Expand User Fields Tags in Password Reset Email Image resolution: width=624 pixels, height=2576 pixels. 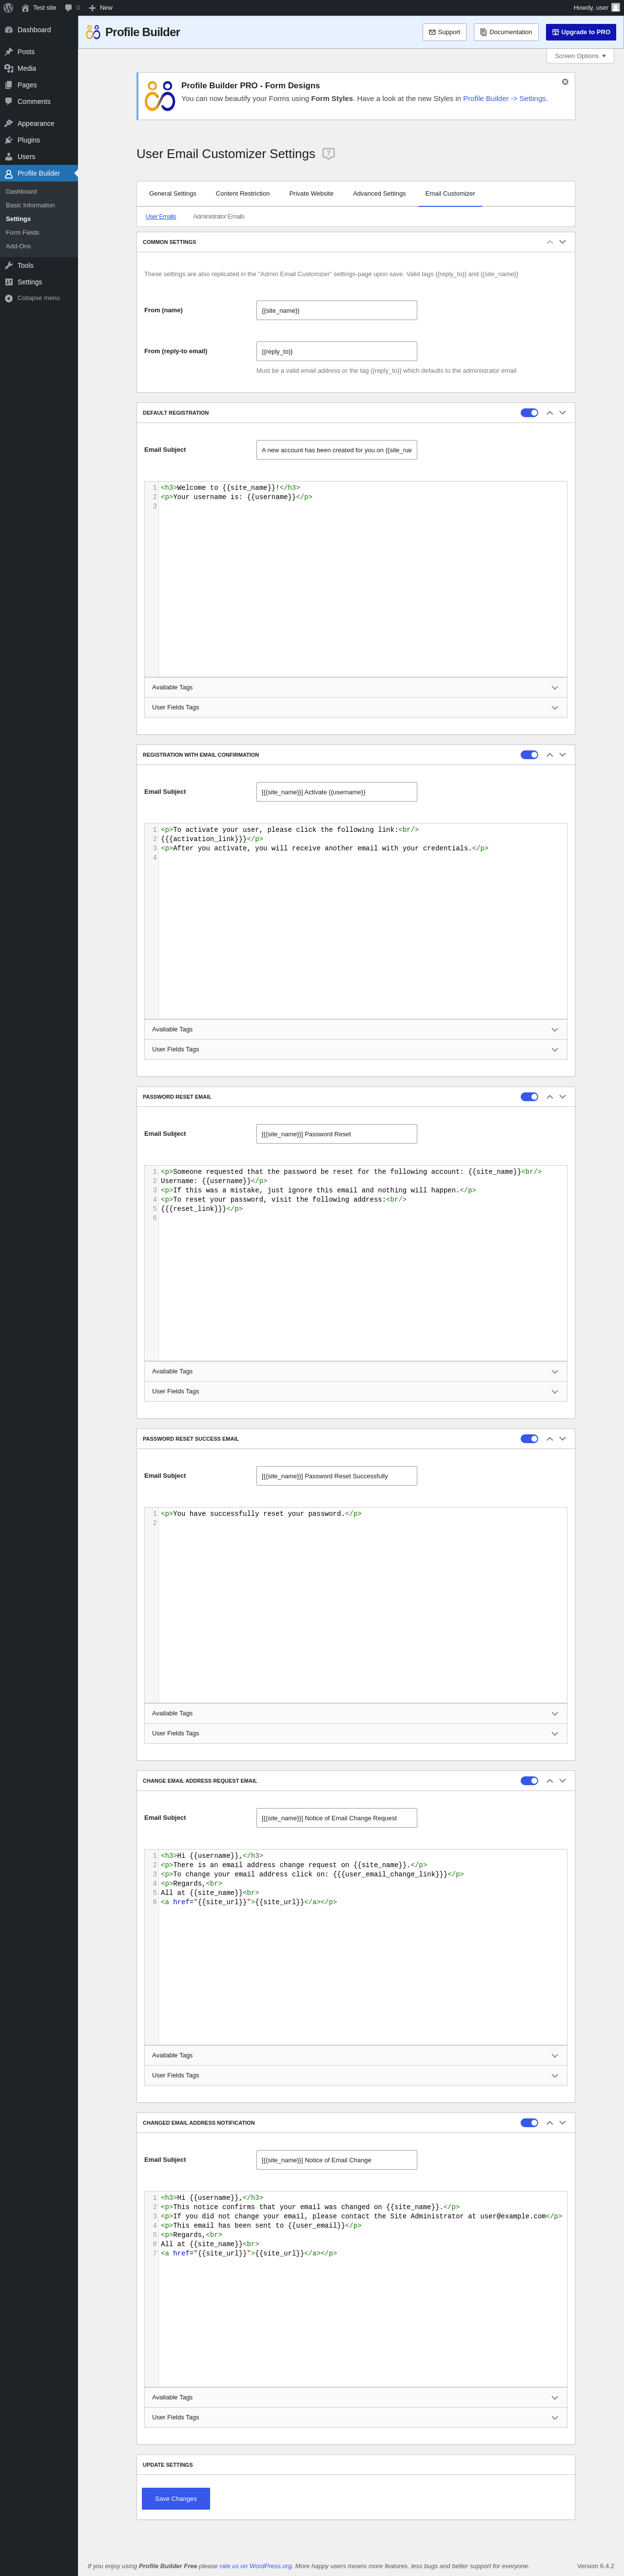pyautogui.click(x=355, y=1392)
